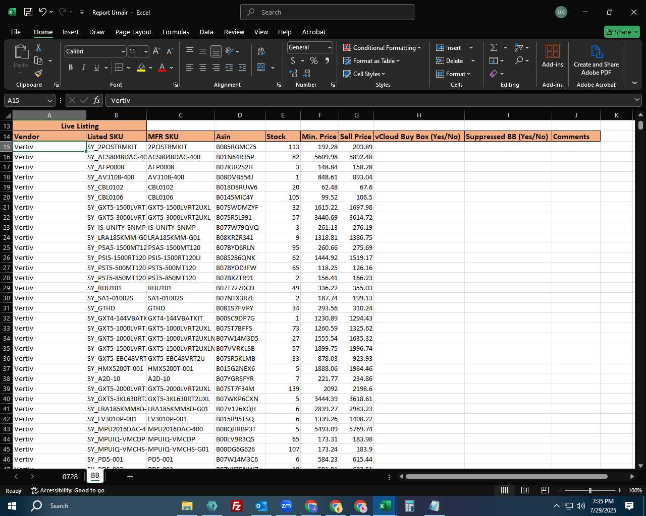Adjust the zoom slider handle
Screen dimensions: 646x516
(x=590, y=490)
